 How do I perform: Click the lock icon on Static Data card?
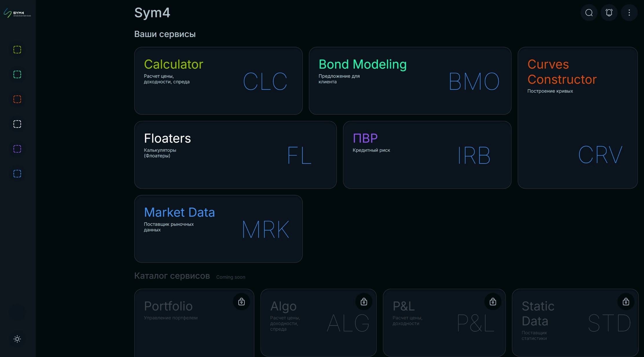626,302
